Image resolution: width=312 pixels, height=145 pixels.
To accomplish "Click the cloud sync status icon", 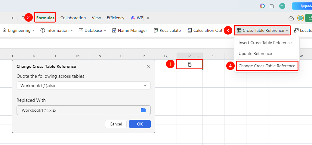I will 291,18.
